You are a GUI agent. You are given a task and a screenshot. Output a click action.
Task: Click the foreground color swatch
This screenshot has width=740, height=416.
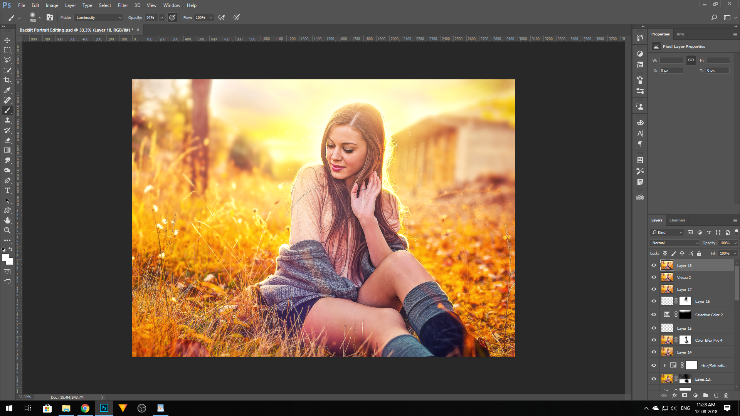(5, 257)
